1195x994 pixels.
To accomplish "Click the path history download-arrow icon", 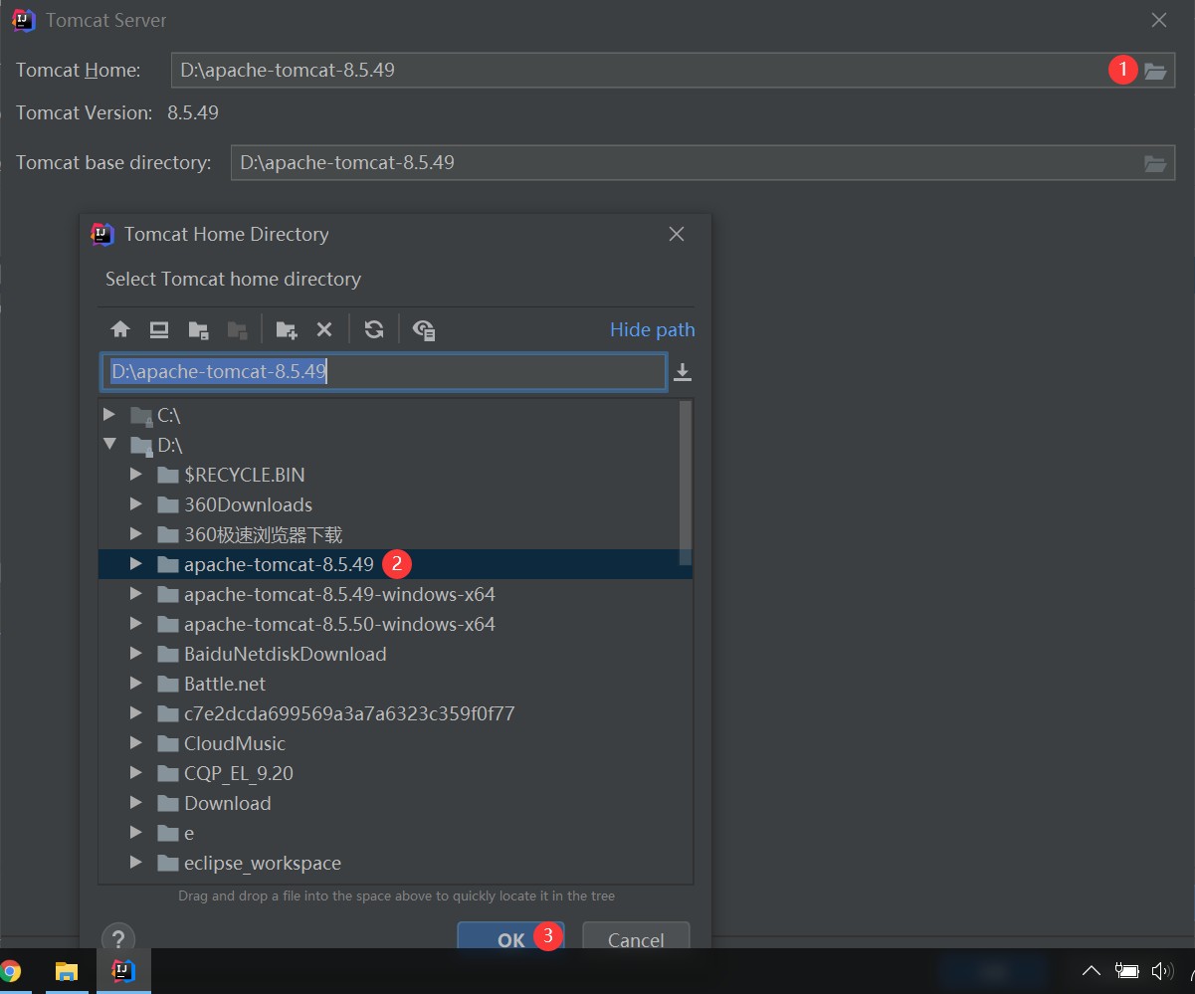I will (x=683, y=372).
